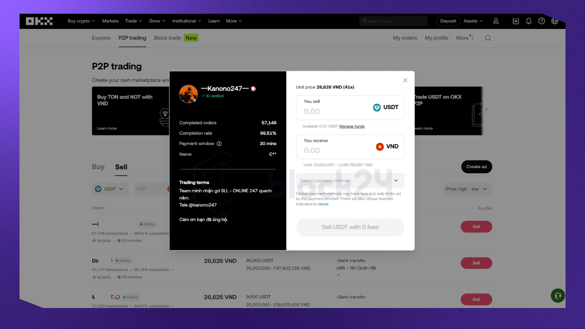Click the Create ad button
Image resolution: width=585 pixels, height=329 pixels.
476,167
